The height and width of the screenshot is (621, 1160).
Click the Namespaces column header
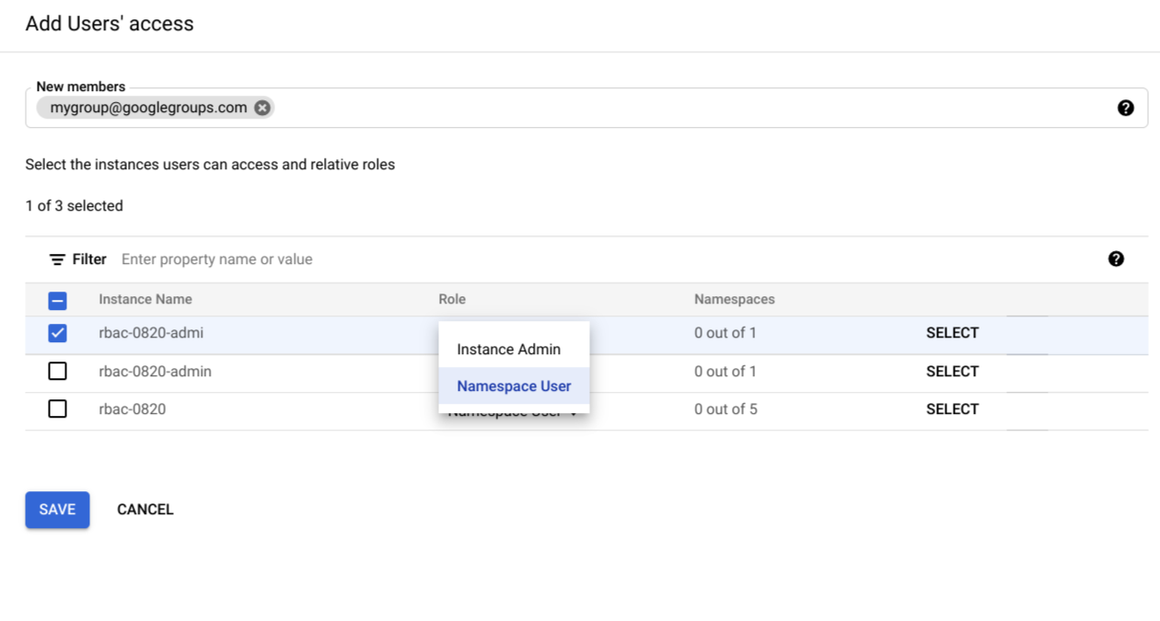point(734,300)
